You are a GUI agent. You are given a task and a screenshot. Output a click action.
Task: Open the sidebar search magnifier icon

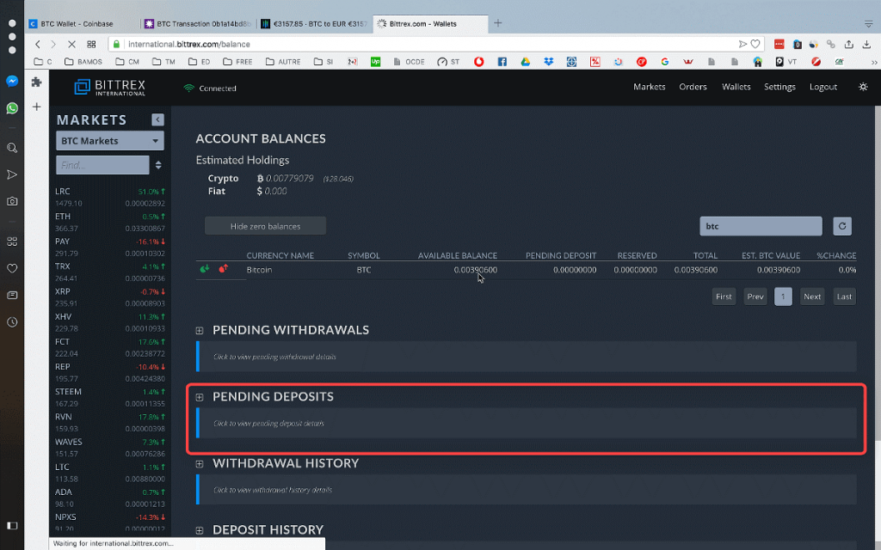tap(12, 148)
